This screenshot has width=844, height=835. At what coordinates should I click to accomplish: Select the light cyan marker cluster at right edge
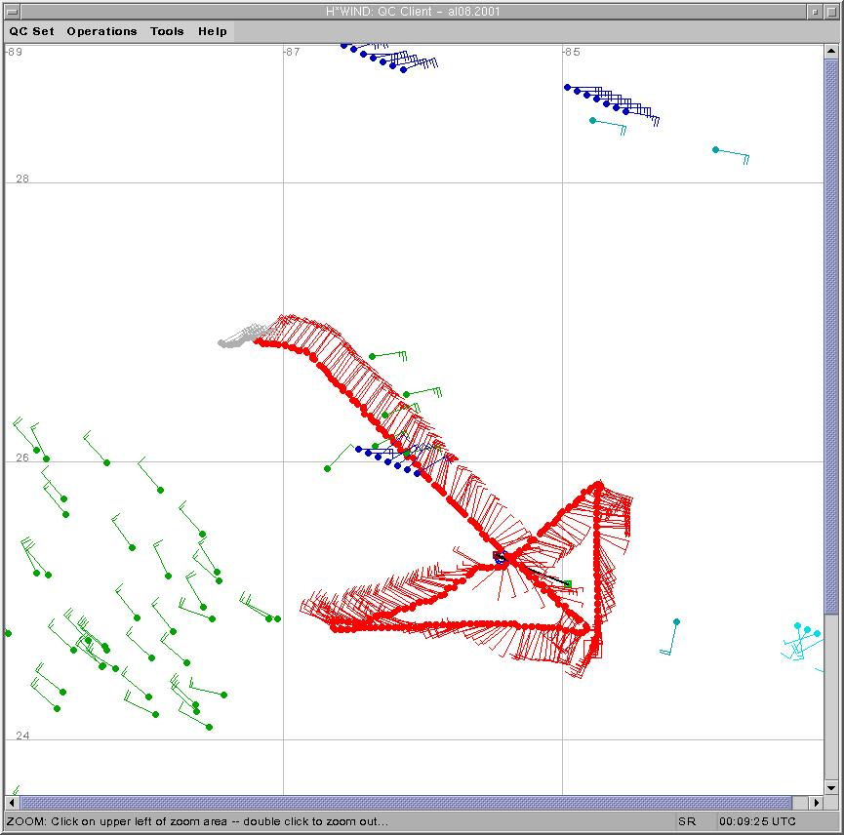[x=804, y=639]
